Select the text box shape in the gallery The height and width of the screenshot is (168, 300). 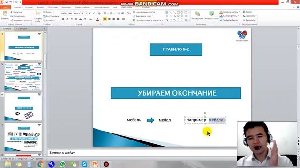[167, 13]
